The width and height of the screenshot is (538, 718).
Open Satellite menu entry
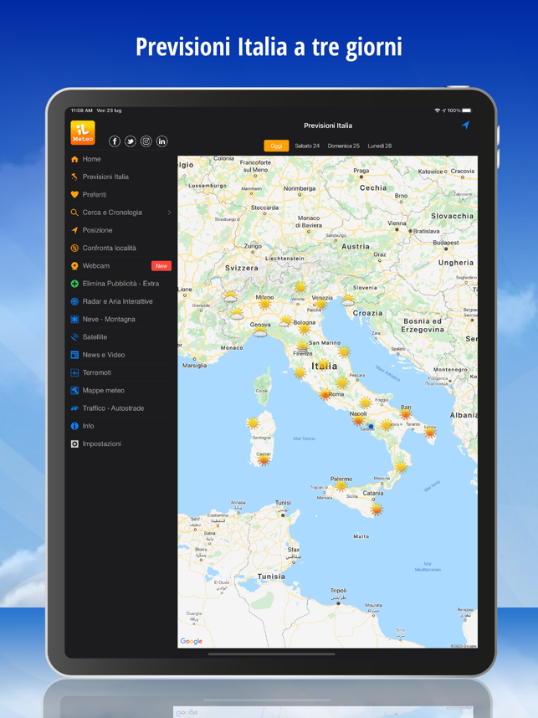(x=120, y=337)
